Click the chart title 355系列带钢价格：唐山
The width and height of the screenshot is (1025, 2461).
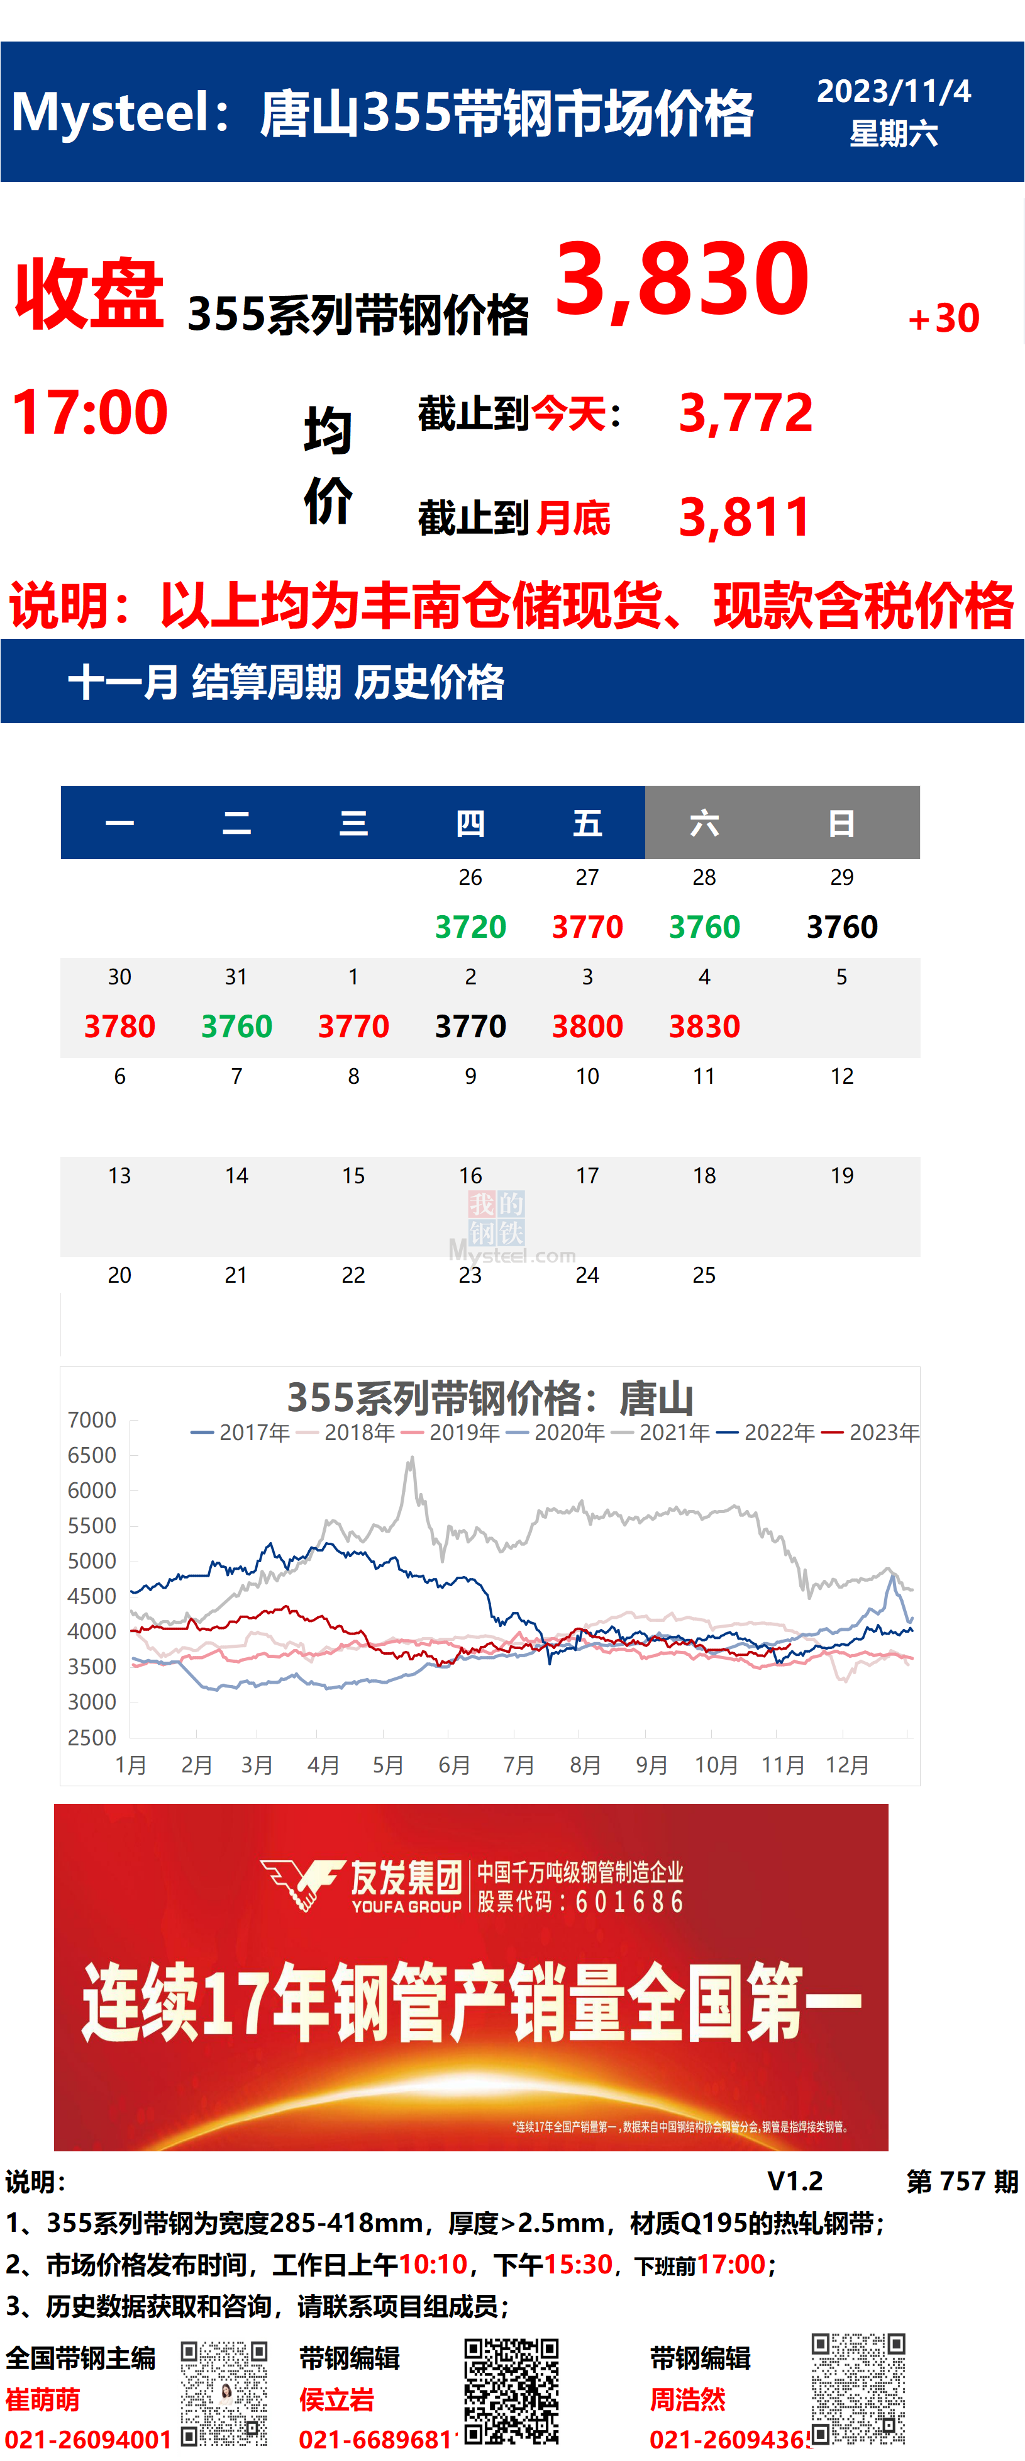[490, 1398]
